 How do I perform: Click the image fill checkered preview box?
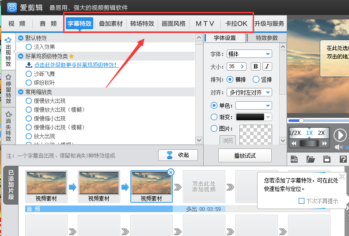(256, 134)
